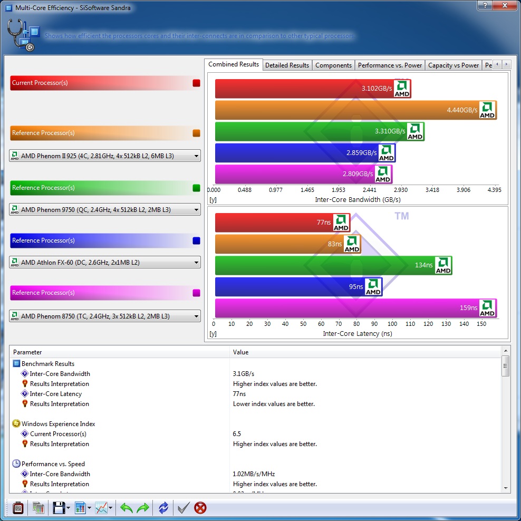Click the 6.5 Windows Experience Index value
The height and width of the screenshot is (521, 521).
click(237, 433)
